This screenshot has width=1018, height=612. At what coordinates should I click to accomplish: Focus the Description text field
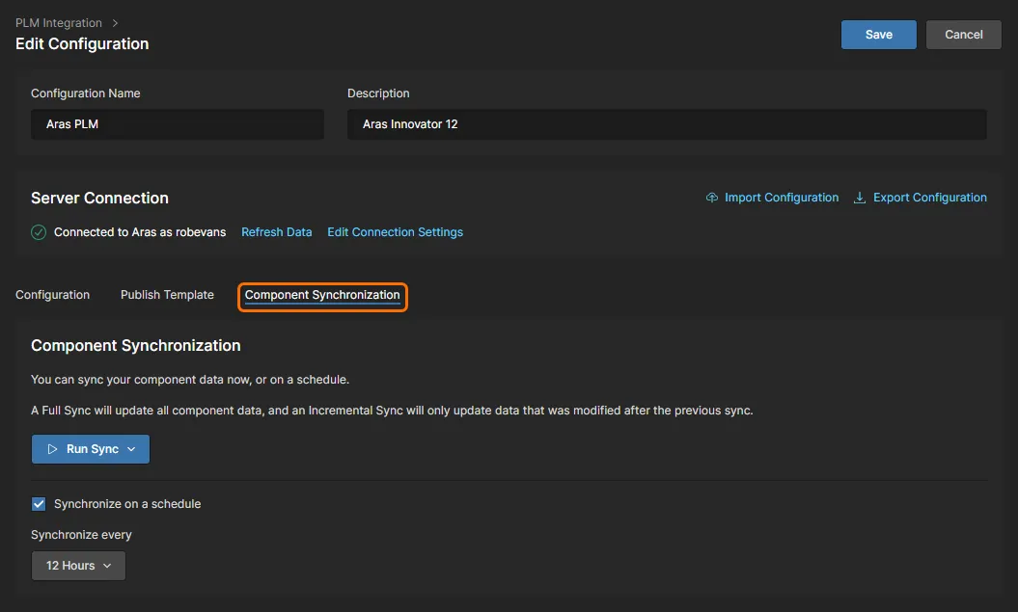(667, 124)
